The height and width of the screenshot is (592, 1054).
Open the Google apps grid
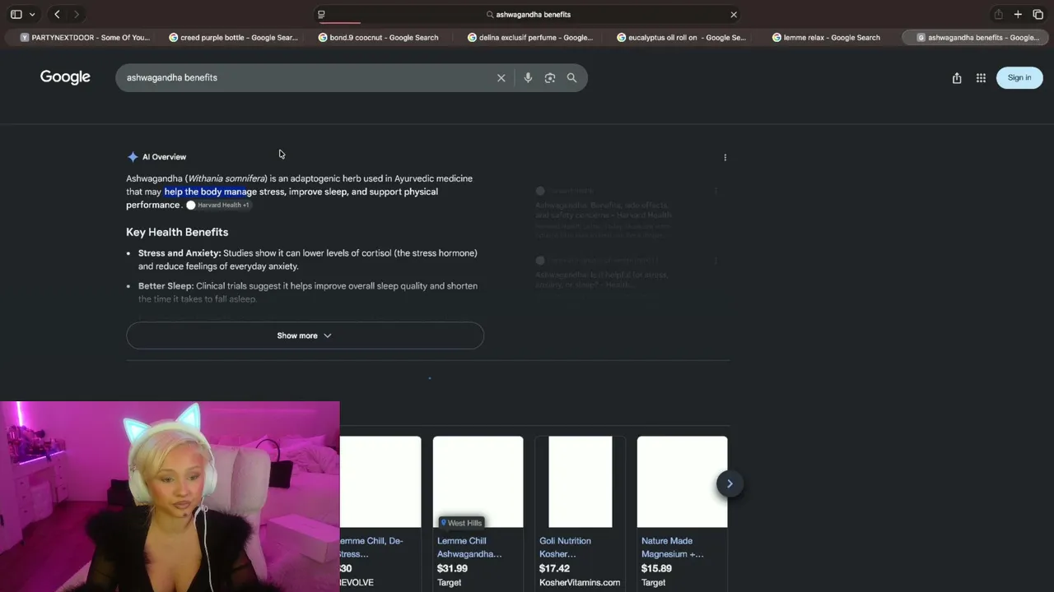(x=981, y=77)
